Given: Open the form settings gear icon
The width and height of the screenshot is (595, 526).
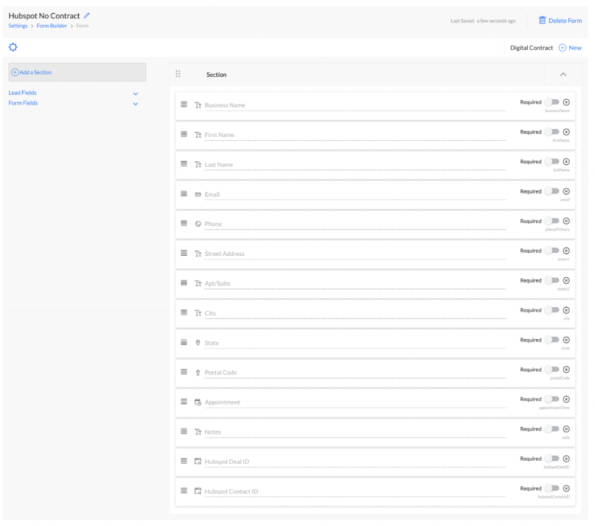Looking at the screenshot, I should point(13,47).
